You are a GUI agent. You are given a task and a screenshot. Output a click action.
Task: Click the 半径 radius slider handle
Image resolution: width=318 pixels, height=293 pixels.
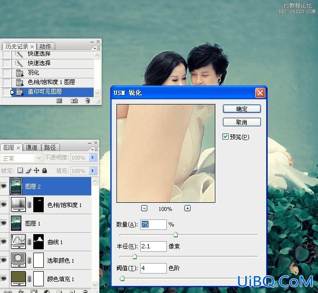[135, 257]
